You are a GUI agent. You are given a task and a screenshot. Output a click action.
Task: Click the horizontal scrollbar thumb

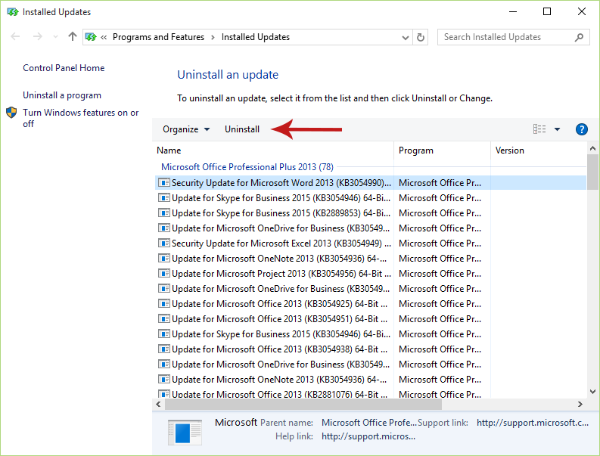pos(303,404)
